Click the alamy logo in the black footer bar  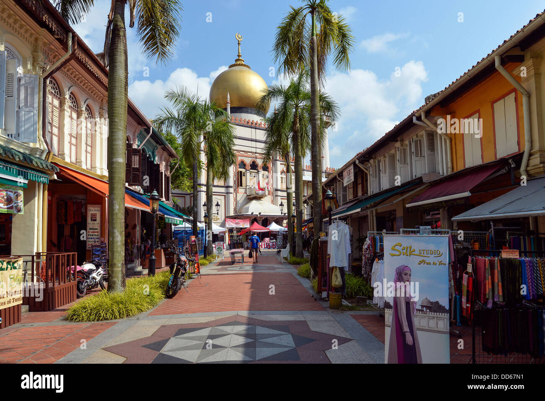tap(42, 382)
